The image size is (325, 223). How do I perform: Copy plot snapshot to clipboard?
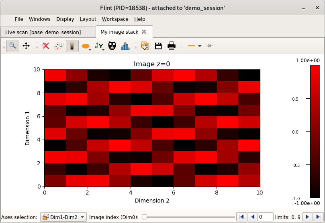145,46
